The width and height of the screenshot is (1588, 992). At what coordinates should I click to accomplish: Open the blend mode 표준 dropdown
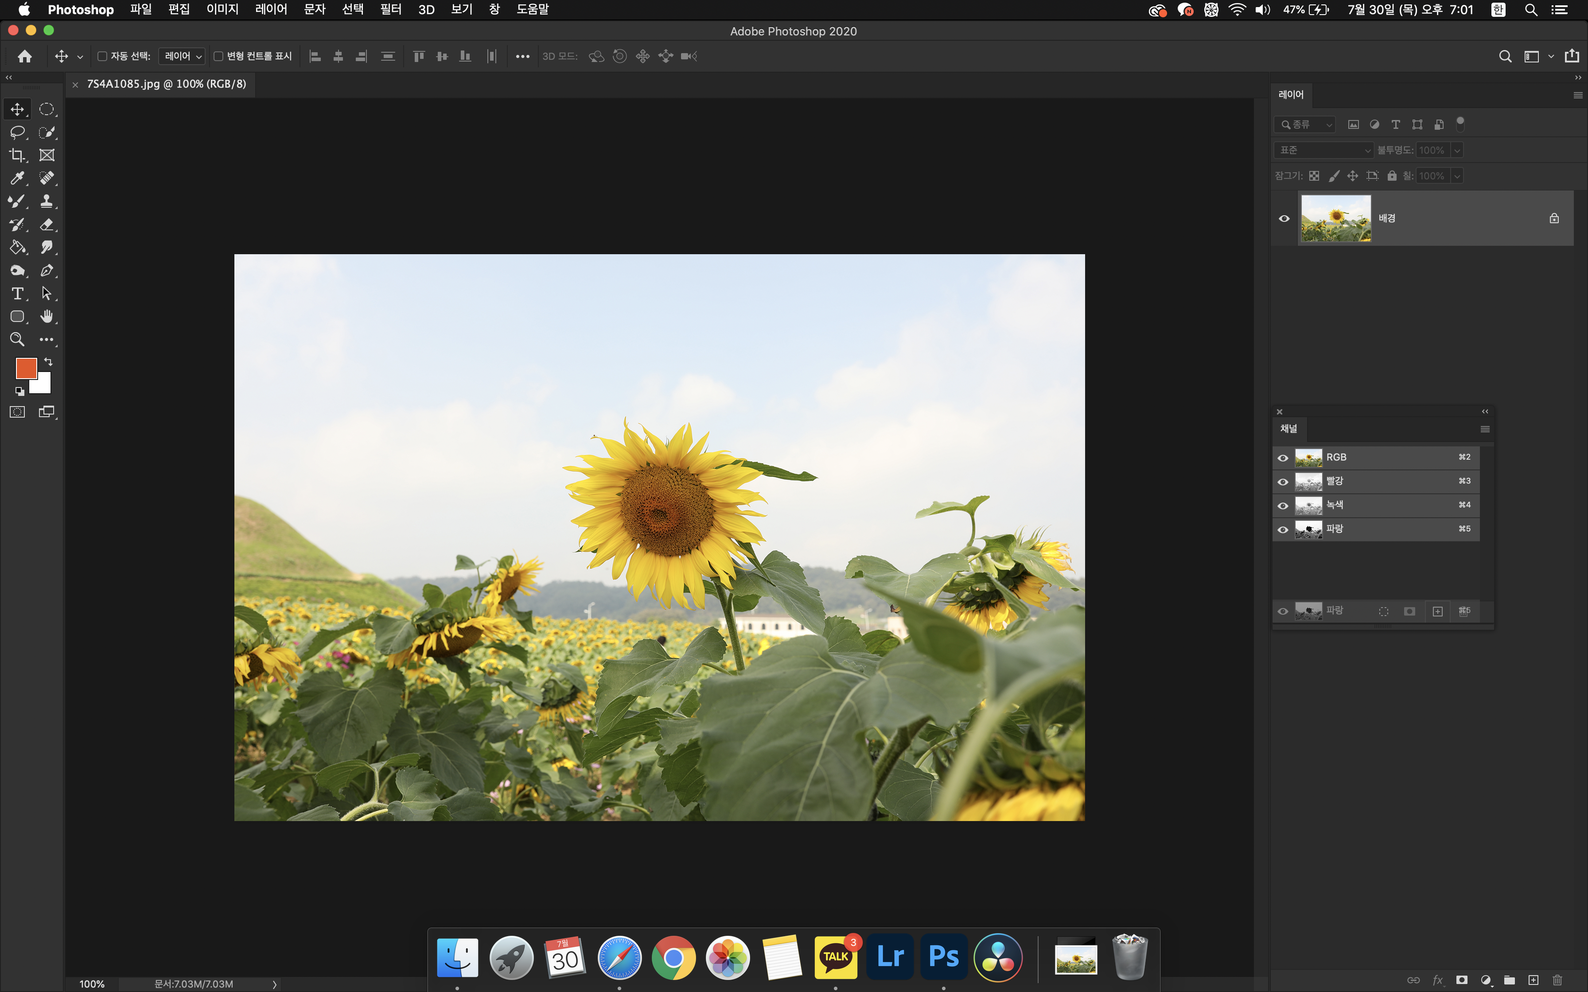coord(1324,150)
